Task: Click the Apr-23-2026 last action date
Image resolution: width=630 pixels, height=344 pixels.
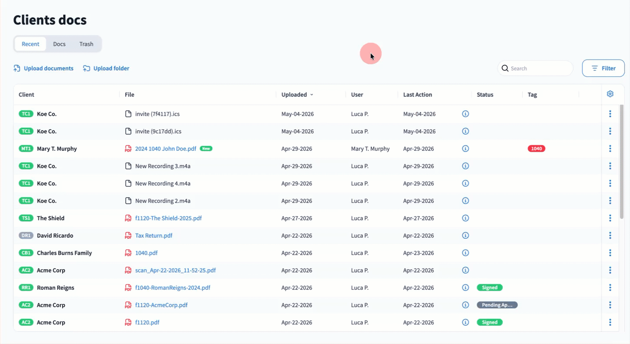Action: click(x=419, y=253)
